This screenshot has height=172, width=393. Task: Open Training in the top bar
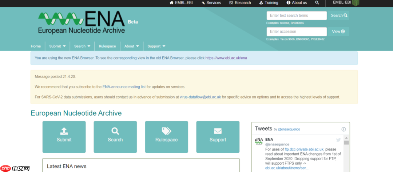(x=269, y=3)
